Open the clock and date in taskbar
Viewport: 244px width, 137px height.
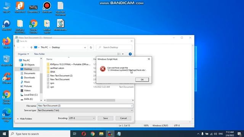coord(230,134)
